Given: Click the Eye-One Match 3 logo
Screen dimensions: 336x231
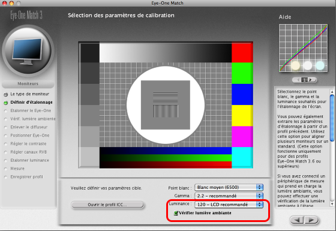Looking at the screenshot, I should 26,16.
